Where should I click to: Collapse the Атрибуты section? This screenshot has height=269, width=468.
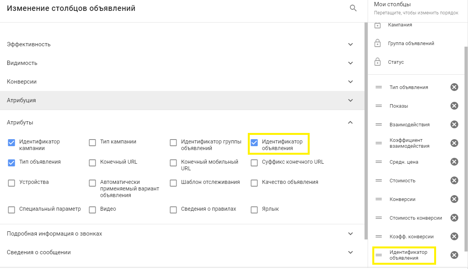(x=351, y=122)
